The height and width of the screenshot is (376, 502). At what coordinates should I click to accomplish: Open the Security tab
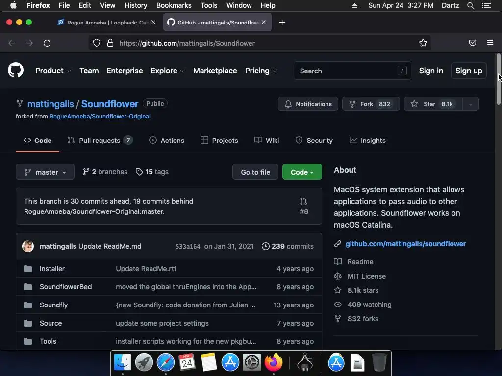pos(314,141)
